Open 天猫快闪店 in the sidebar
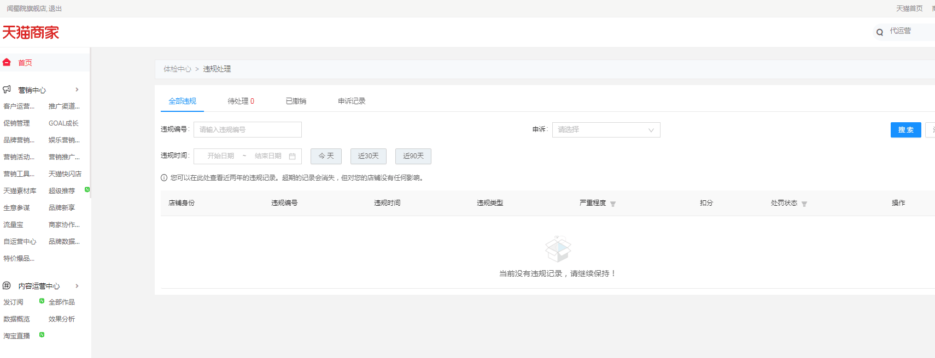Screen dimensions: 935x358 (x=65, y=174)
